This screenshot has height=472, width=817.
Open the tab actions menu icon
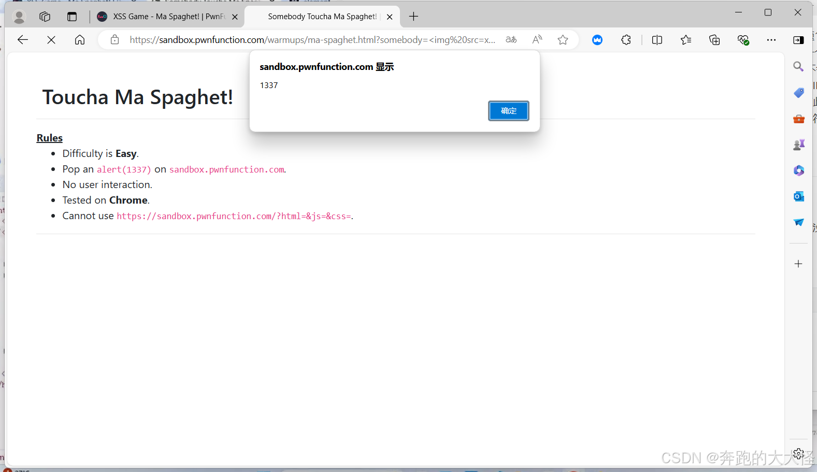coord(72,17)
